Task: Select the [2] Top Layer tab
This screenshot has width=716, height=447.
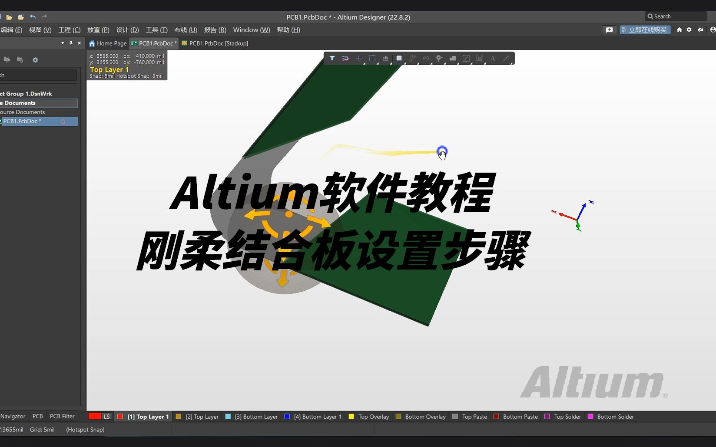Action: pyautogui.click(x=197, y=417)
